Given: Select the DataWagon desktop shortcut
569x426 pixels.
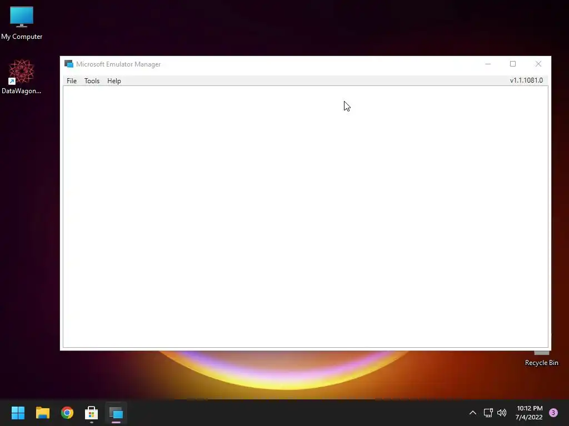Looking at the screenshot, I should point(22,77).
